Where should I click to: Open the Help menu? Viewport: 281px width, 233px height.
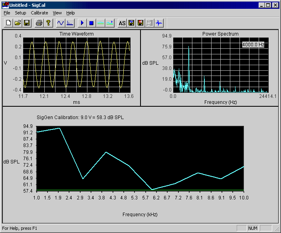70,13
